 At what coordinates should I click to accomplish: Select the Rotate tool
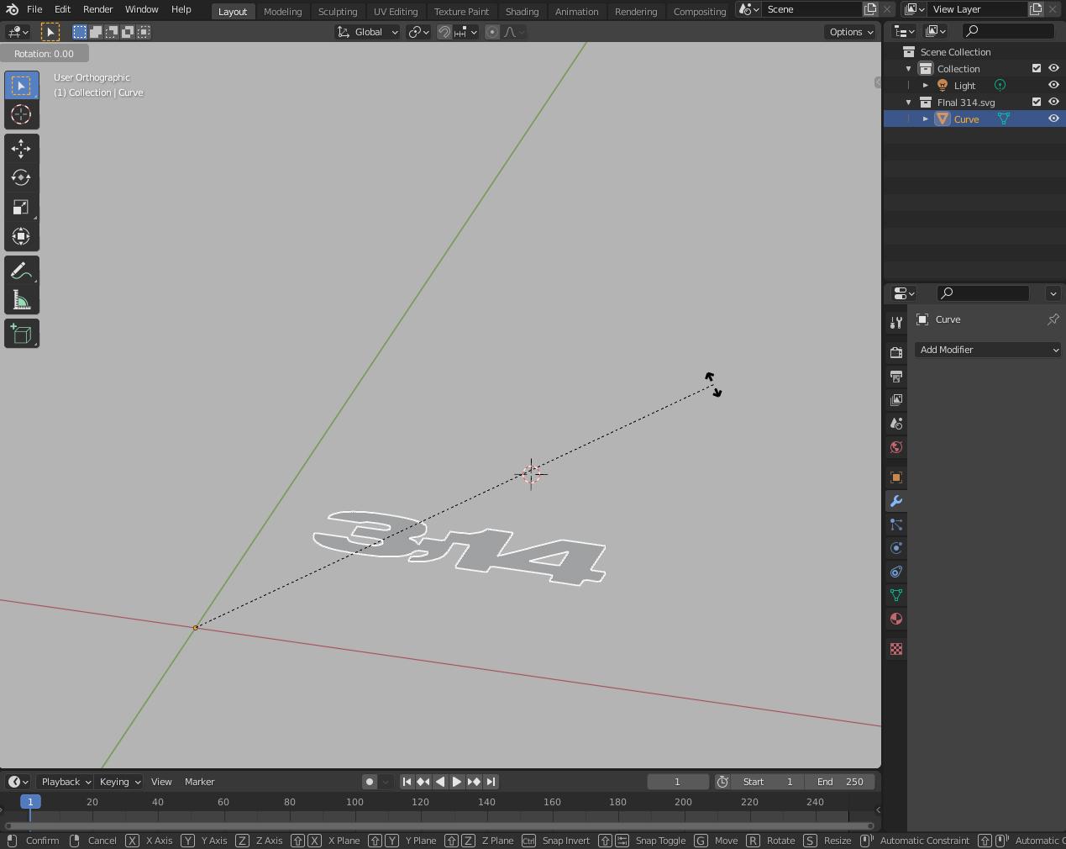point(22,178)
